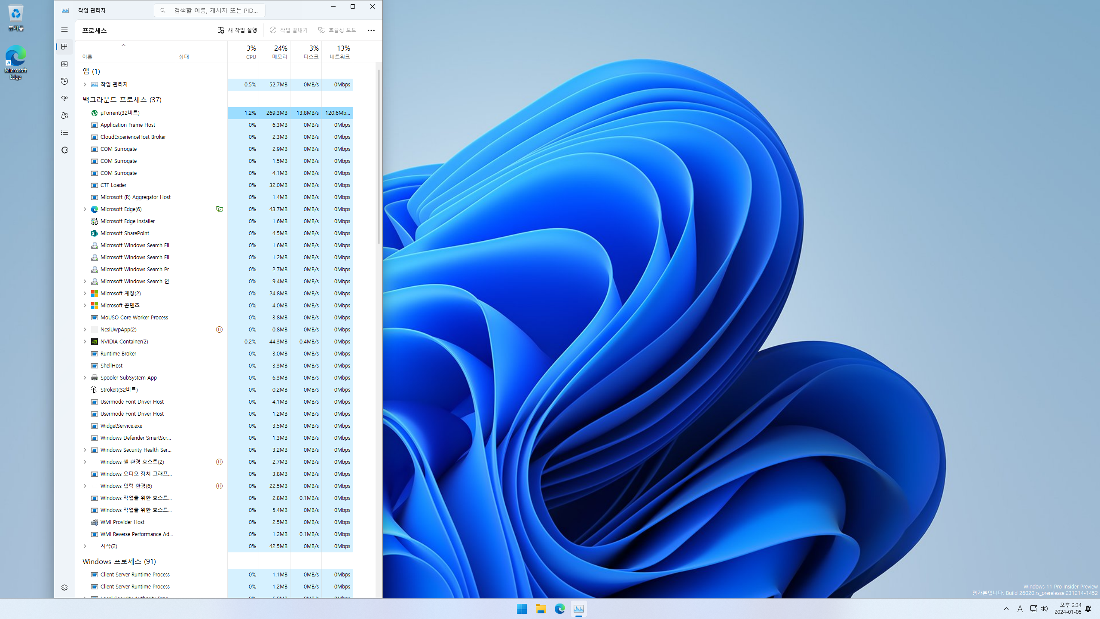Click the process list vertical scrollbar
Screen dimensions: 1100x619
pos(379,156)
